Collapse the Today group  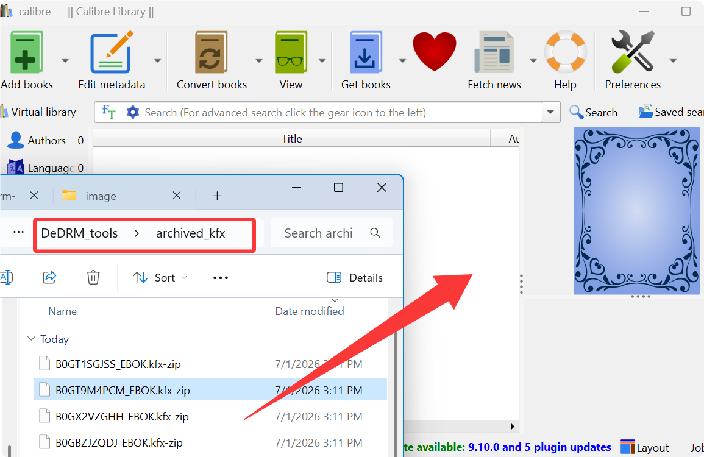click(x=32, y=339)
